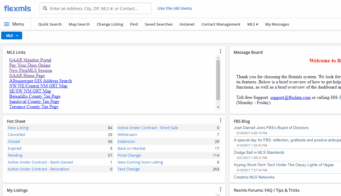This screenshot has height=196, width=341.
Task: Open Withdrawn hot sheet
Action: click(x=127, y=134)
